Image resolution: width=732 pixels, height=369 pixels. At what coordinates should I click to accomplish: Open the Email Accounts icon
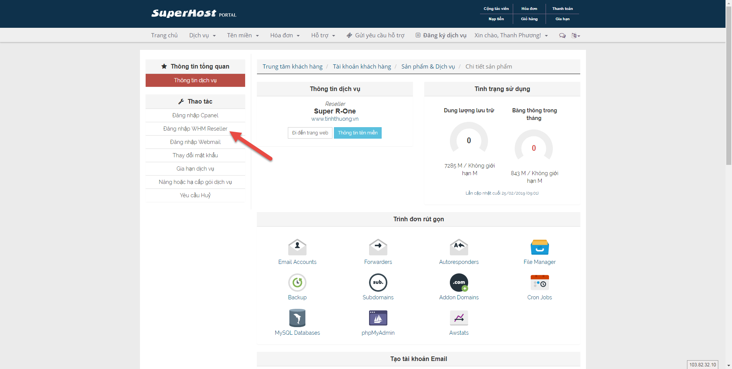click(297, 247)
